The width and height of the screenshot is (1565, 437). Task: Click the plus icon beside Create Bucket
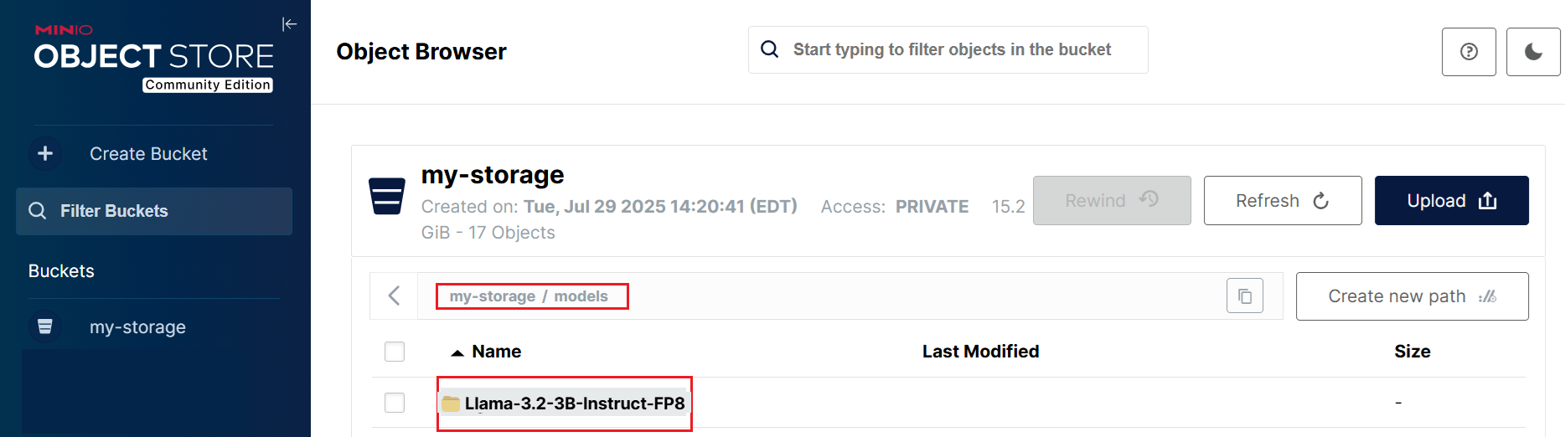point(45,154)
